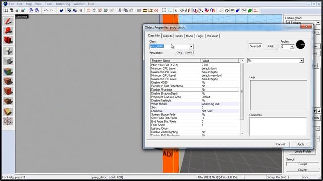Select the Apply Current Texture tool
The height and width of the screenshot is (181, 323).
[8, 81]
